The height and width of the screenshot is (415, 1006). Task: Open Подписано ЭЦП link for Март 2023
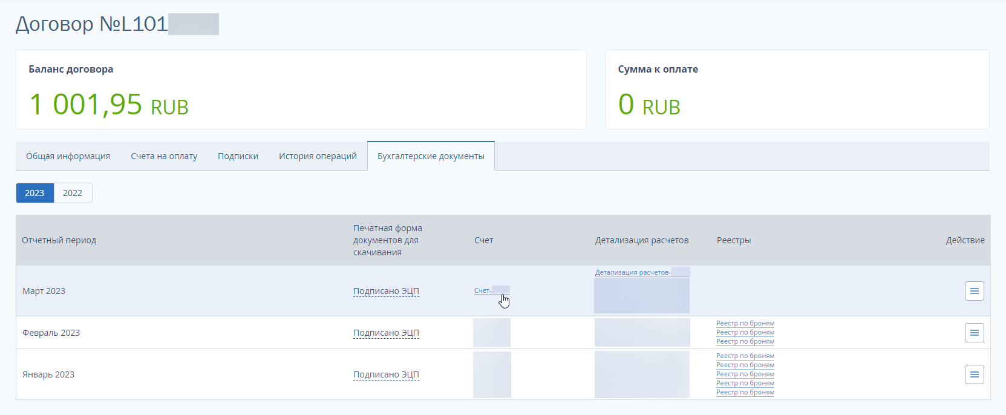click(386, 291)
